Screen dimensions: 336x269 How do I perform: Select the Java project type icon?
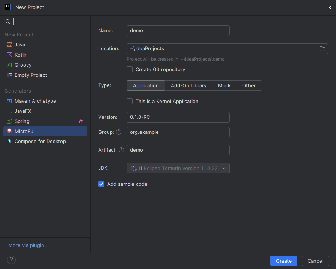coord(9,45)
